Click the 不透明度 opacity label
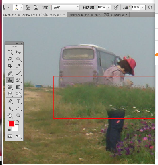158x165 pixels. tap(89, 7)
